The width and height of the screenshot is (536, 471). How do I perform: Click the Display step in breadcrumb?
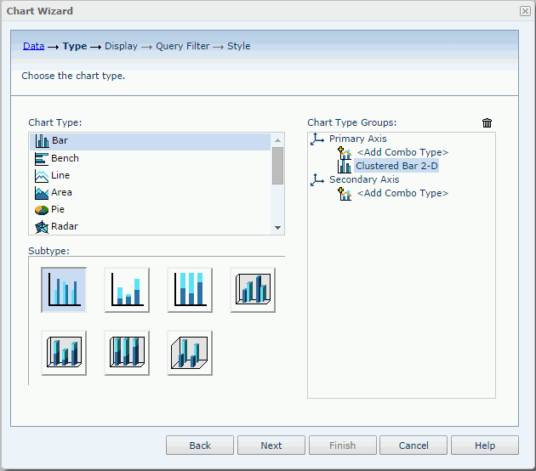coord(121,46)
